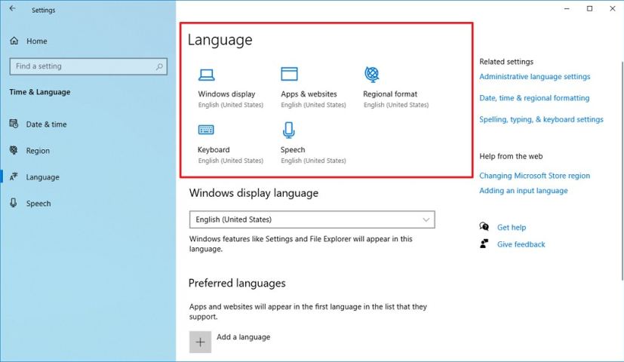Select Language in the sidebar
The width and height of the screenshot is (624, 362).
(x=42, y=177)
